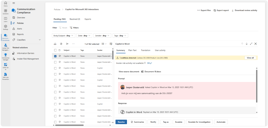
Task: Open Alerts in sidebar
Action: tap(19, 29)
